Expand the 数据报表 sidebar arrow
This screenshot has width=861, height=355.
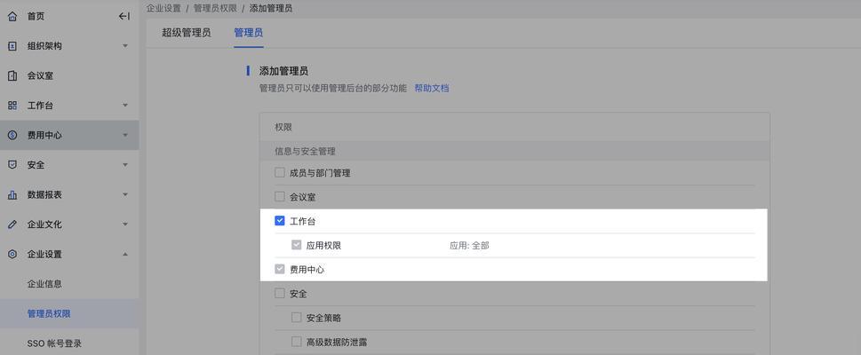pos(125,194)
